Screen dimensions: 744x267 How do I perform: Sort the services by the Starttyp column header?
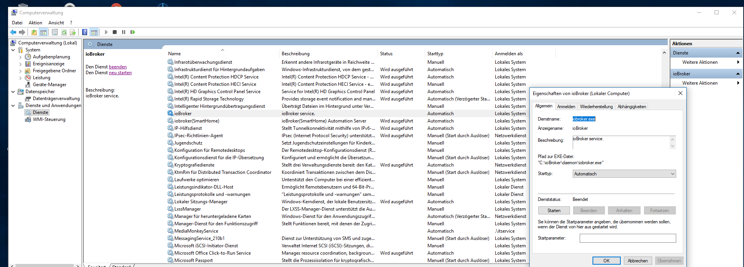point(459,54)
